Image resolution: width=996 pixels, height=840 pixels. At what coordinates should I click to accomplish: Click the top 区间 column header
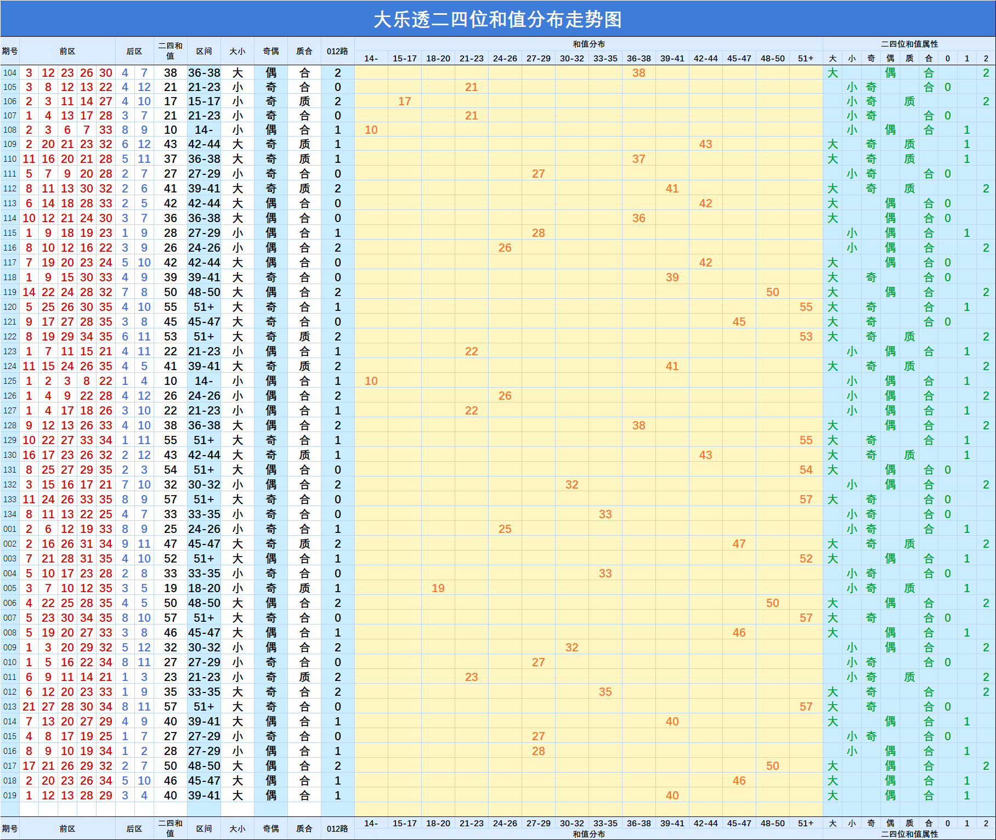coord(204,51)
